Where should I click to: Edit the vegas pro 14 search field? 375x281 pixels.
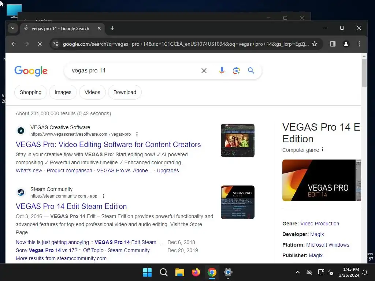pos(134,71)
